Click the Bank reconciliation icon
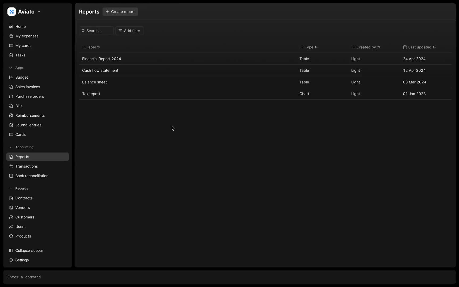459x287 pixels. (11, 176)
